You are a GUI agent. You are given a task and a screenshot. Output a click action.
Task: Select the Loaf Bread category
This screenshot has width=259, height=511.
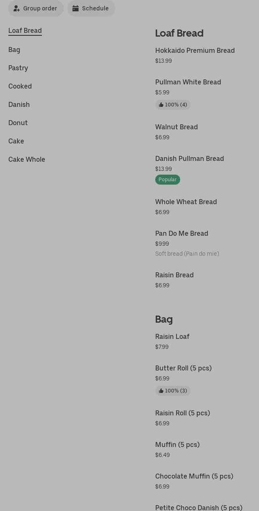click(25, 31)
